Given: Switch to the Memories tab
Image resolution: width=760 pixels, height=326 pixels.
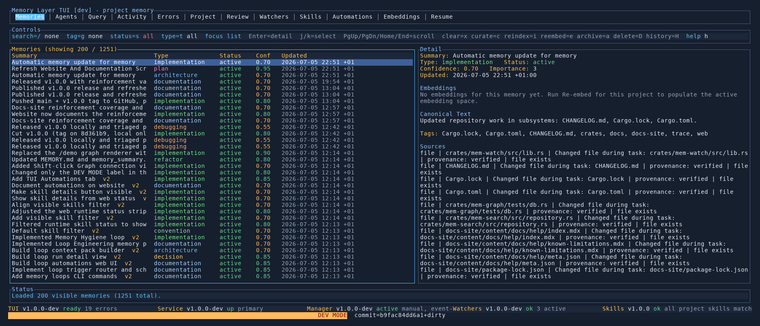Looking at the screenshot, I should pyautogui.click(x=30, y=17).
